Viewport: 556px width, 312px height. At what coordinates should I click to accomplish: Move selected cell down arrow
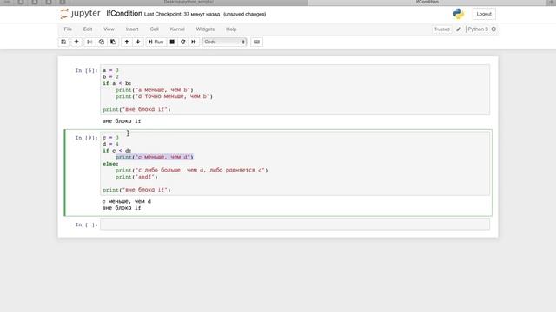point(138,42)
